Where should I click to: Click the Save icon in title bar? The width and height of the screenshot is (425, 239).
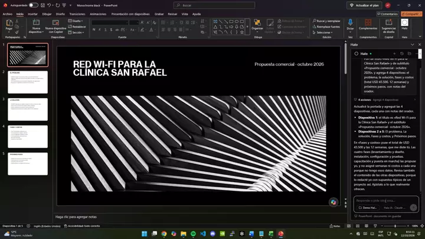pos(42,5)
